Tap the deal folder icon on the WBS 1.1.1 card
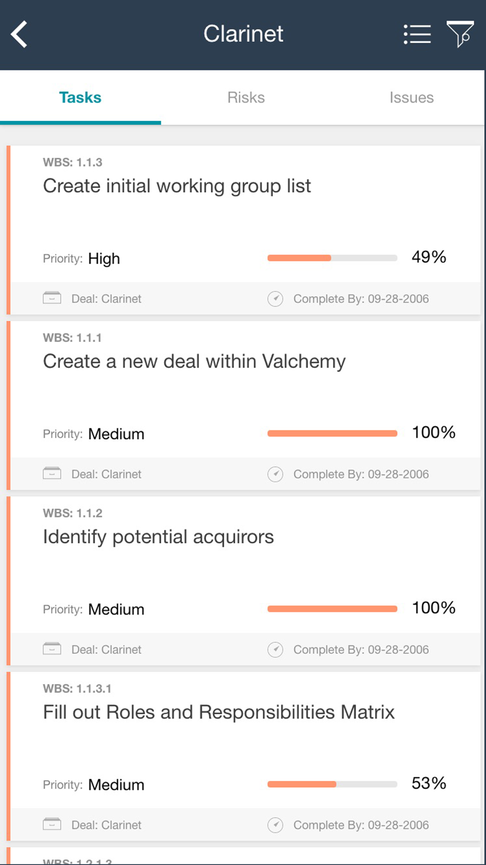The width and height of the screenshot is (486, 865). [52, 473]
